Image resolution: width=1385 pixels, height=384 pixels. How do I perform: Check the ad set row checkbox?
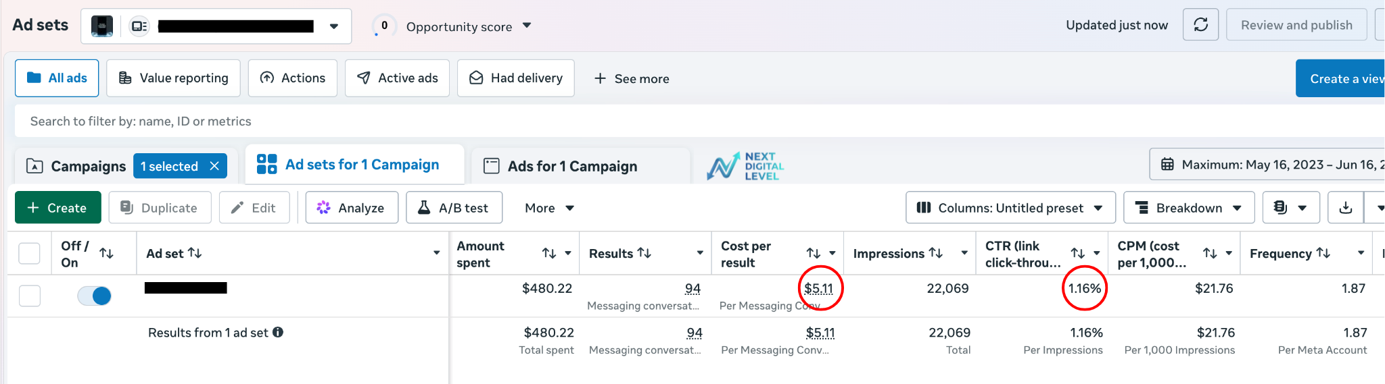pos(29,296)
